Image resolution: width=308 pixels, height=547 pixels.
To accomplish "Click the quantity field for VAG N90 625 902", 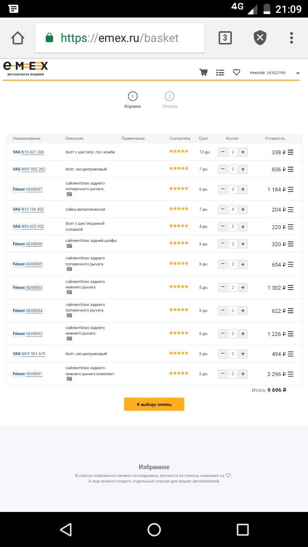I will pos(233,226).
